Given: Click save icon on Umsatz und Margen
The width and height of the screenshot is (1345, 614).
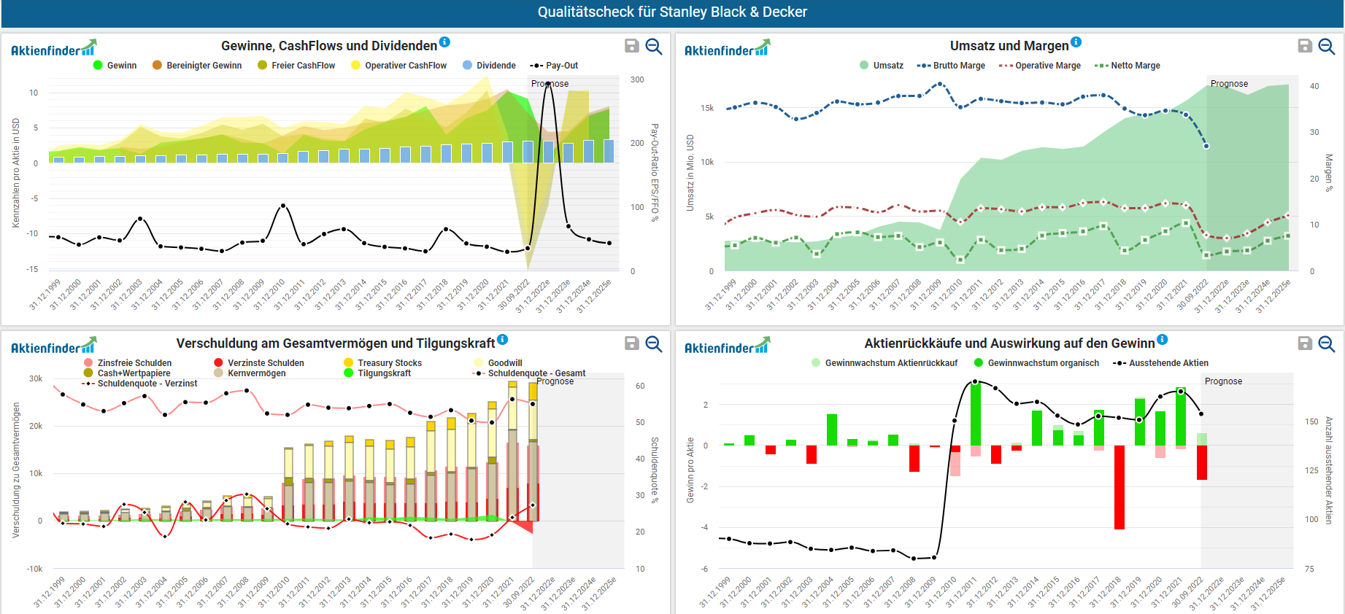Looking at the screenshot, I should click(x=1305, y=46).
